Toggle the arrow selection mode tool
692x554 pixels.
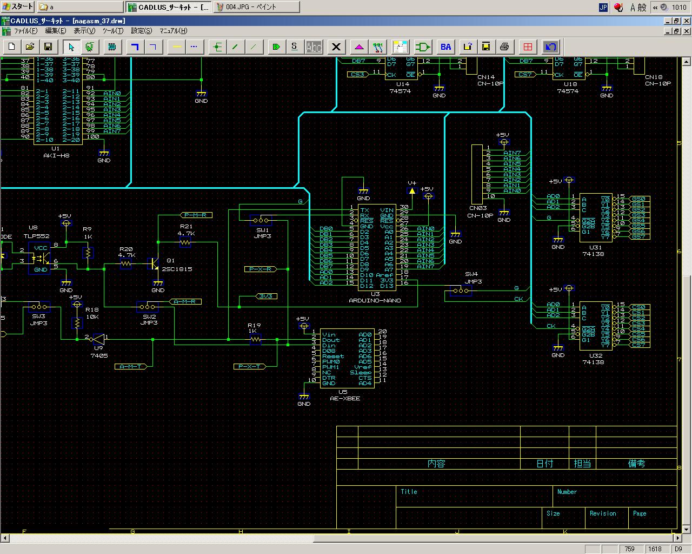(x=71, y=47)
